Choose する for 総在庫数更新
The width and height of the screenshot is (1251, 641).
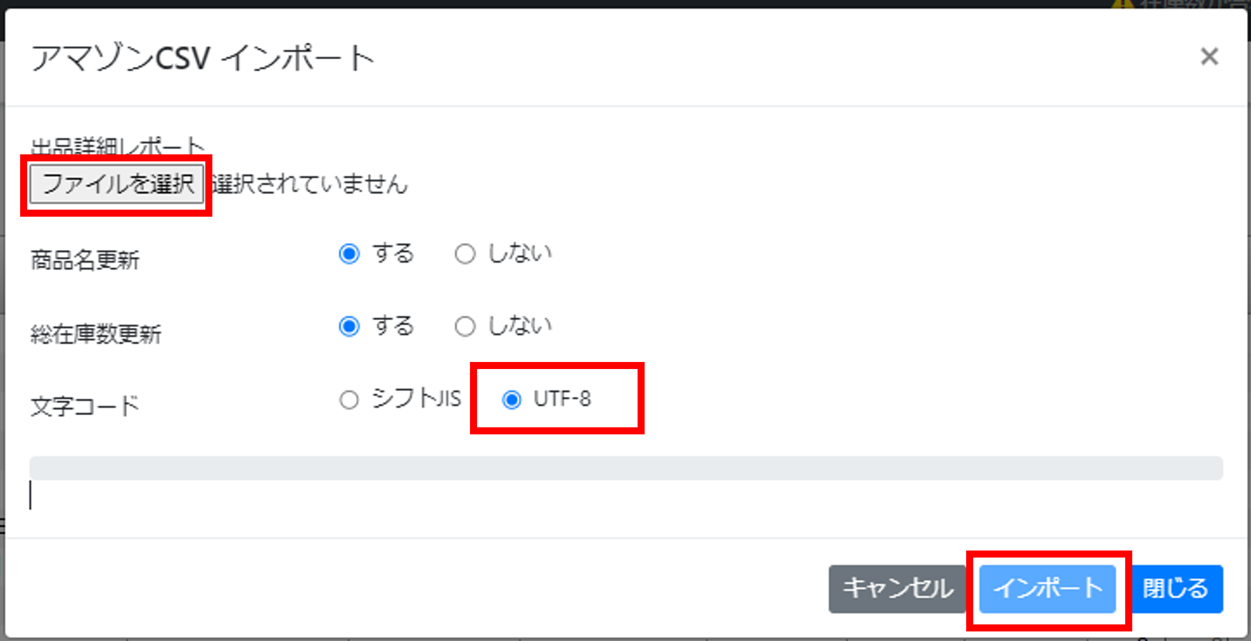pos(349,326)
